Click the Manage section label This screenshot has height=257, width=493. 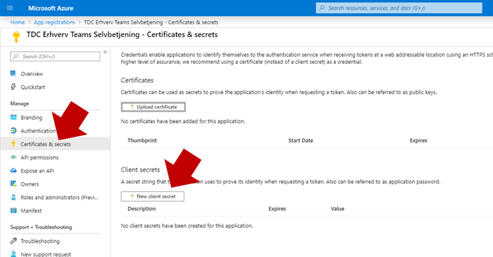[20, 104]
